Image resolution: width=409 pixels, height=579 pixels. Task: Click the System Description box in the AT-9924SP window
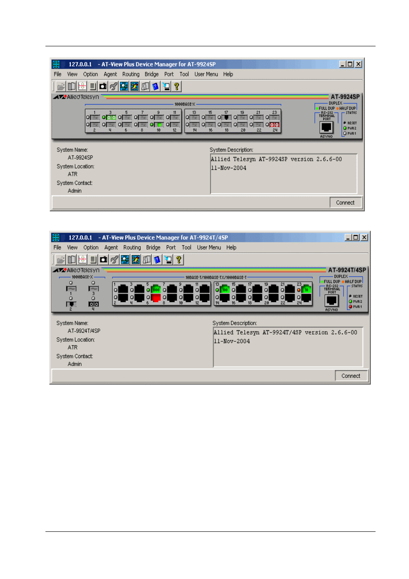pos(284,174)
